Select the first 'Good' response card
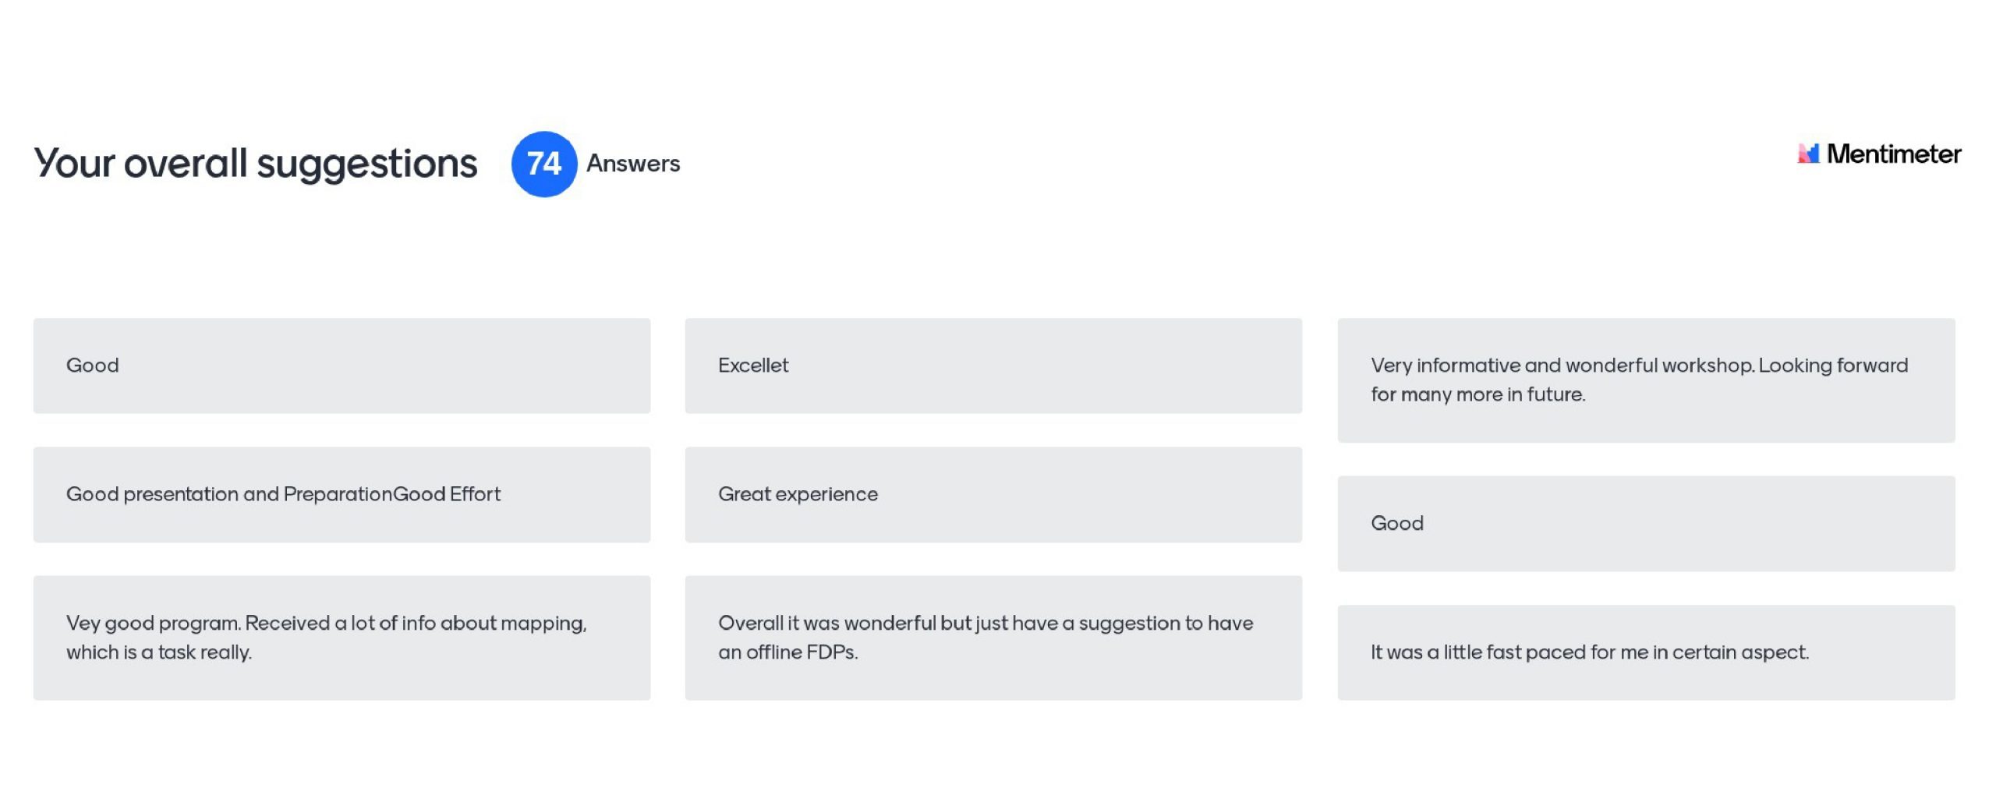1996x788 pixels. coord(342,366)
